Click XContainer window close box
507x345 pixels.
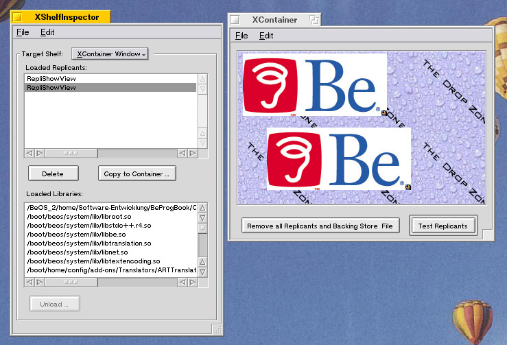pos(235,20)
